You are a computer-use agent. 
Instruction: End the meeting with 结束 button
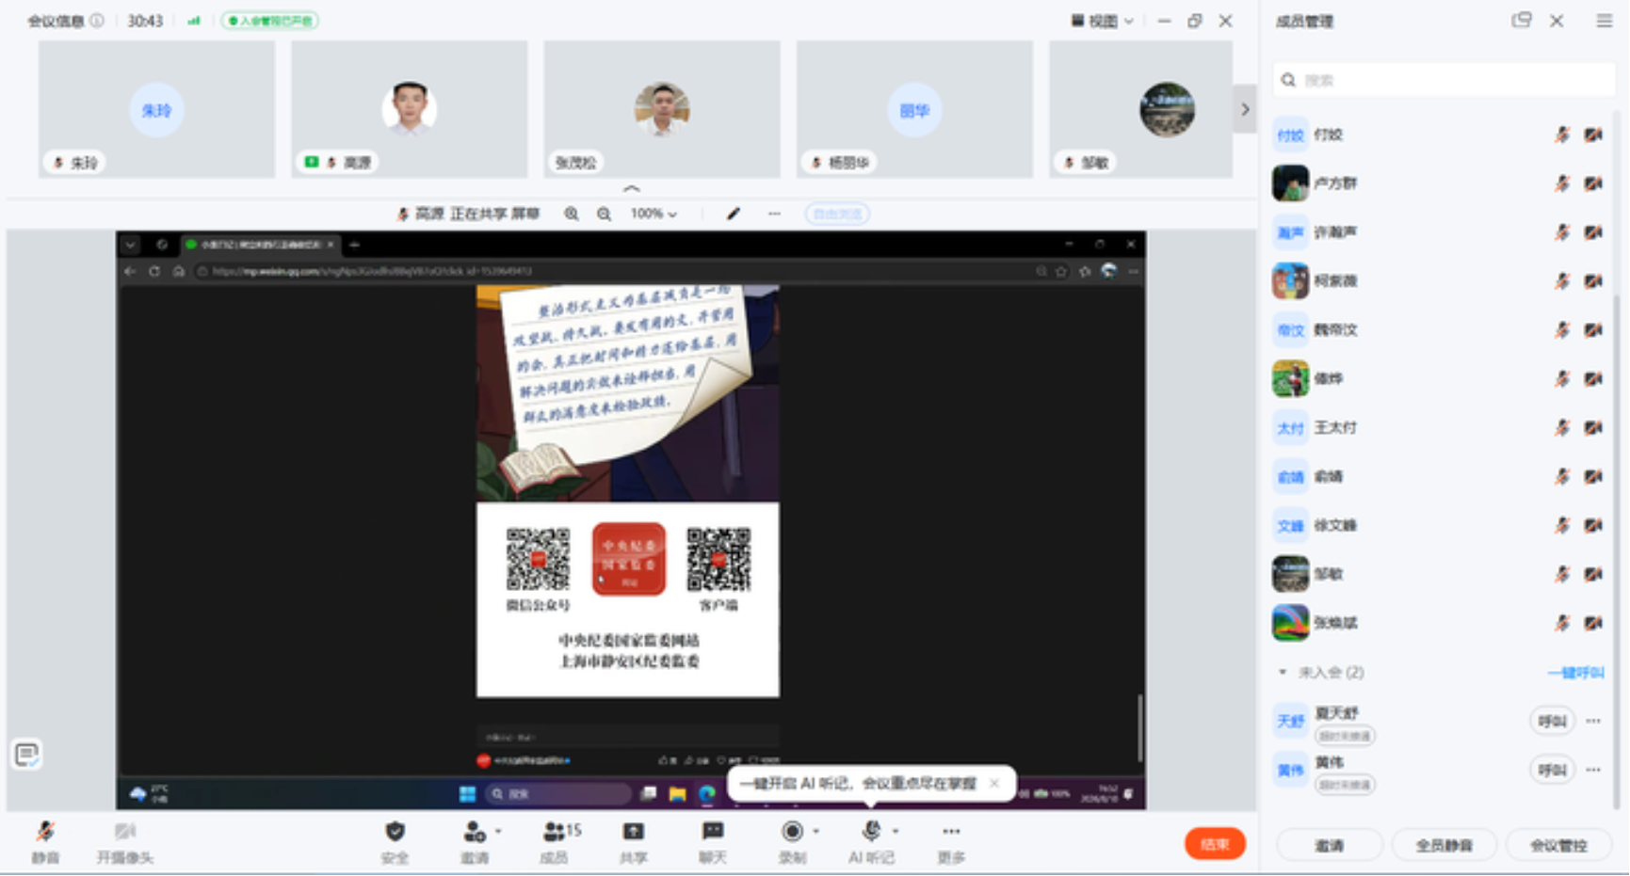[1215, 844]
